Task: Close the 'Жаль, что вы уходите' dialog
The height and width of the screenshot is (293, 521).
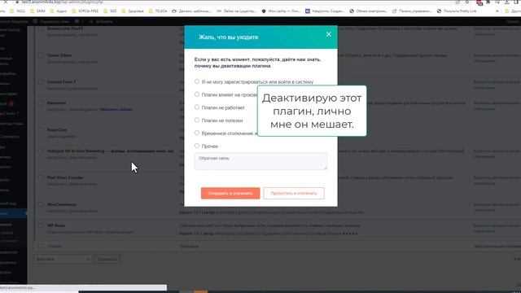Action: click(328, 34)
